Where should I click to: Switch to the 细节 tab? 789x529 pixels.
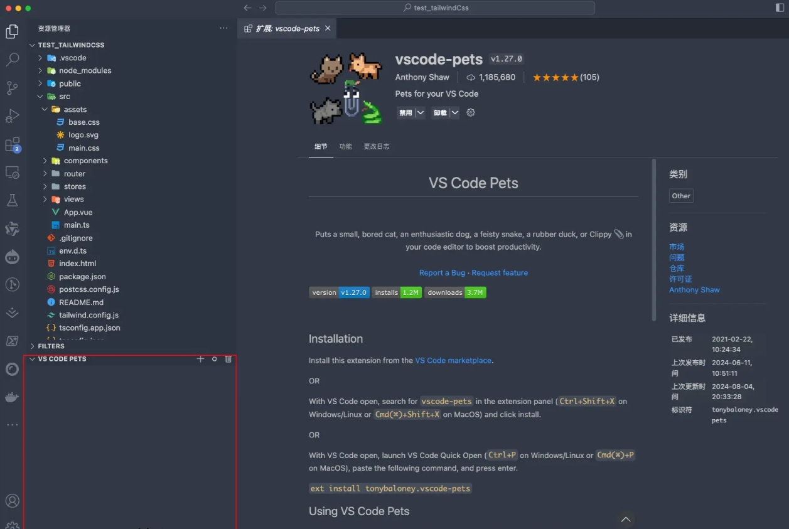pos(321,146)
